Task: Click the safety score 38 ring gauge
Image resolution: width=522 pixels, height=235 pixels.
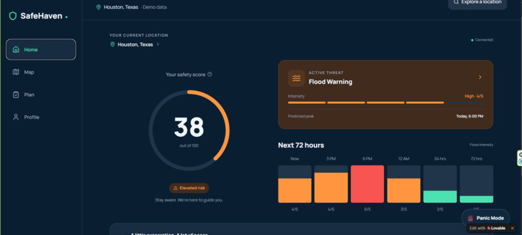Action: pyautogui.click(x=189, y=130)
